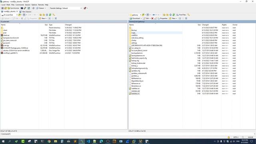Refresh the local panel

(50, 15)
